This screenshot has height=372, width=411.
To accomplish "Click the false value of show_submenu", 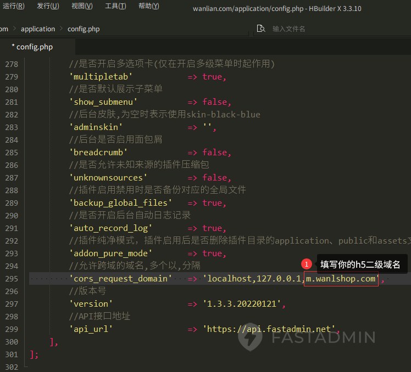I will tap(215, 102).
